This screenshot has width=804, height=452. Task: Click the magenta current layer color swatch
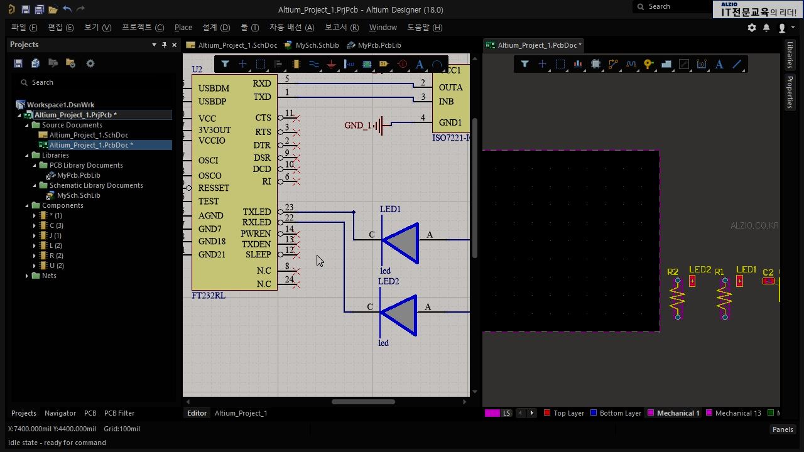pos(492,413)
